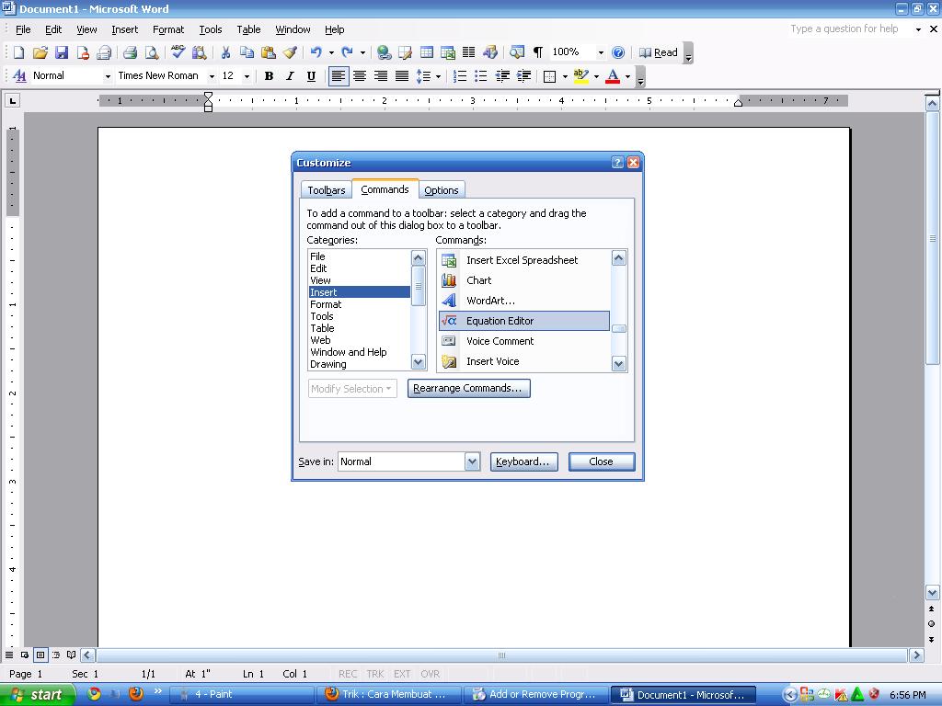Click the Save diskette icon
This screenshot has width=942, height=706.
(62, 52)
